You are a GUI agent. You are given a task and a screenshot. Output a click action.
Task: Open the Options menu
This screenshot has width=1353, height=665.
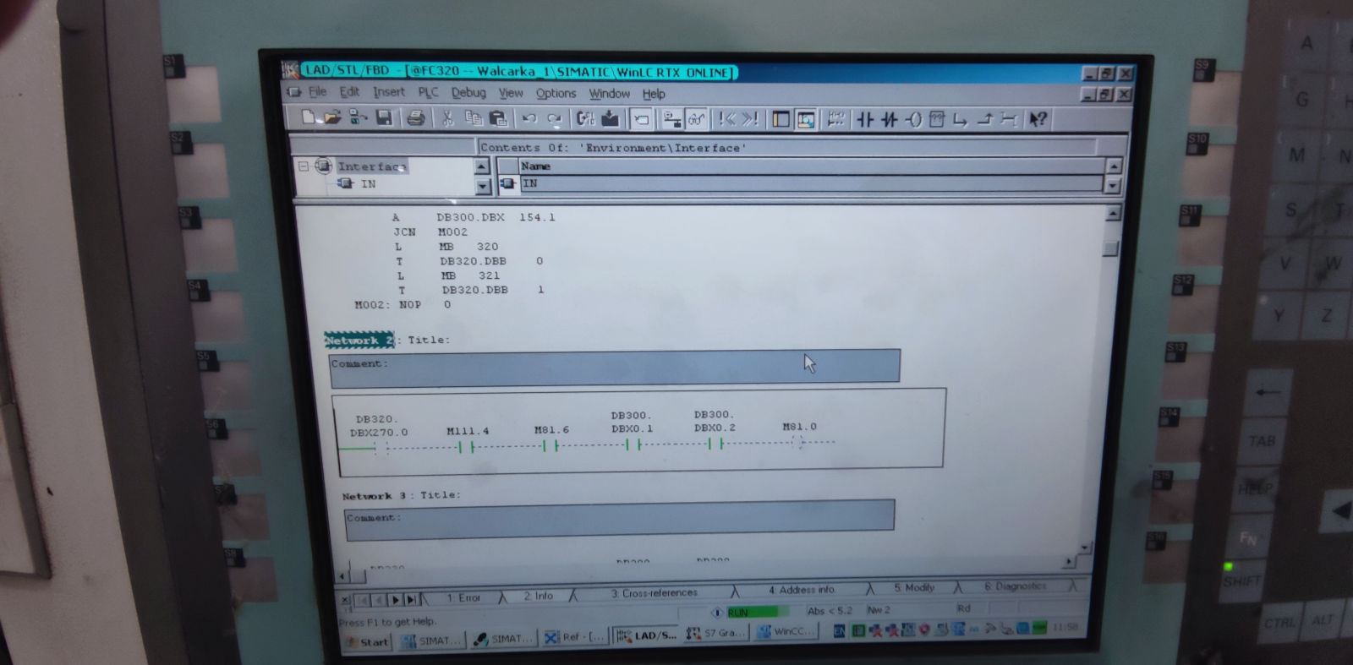(x=556, y=93)
